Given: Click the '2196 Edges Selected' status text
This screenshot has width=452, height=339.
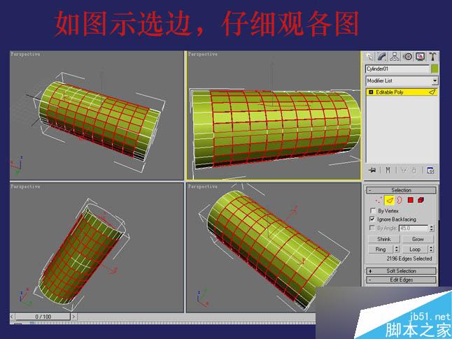Looking at the screenshot, I should click(x=409, y=259).
